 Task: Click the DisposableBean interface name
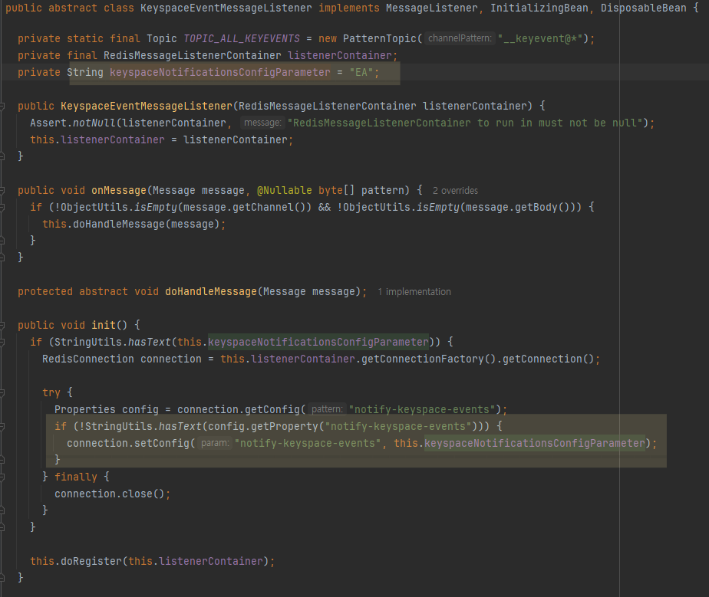(644, 8)
